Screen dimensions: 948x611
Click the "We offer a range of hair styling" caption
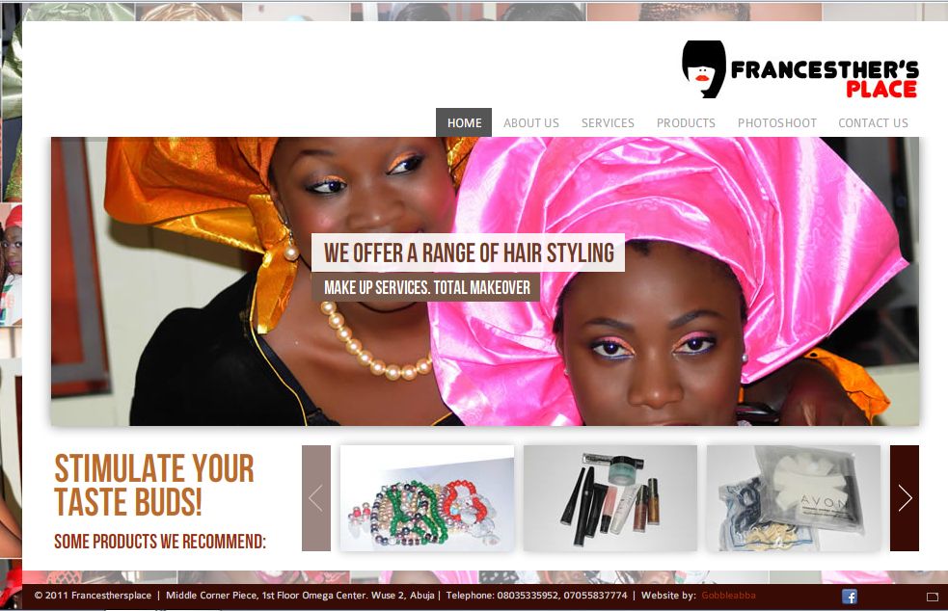pyautogui.click(x=468, y=252)
